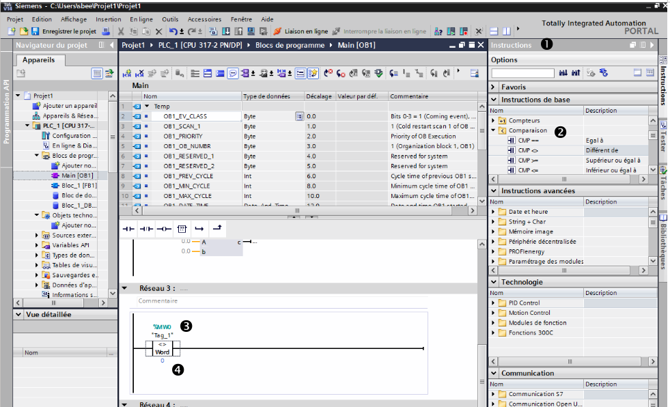Click the instruction search input field
670x407 pixels.
pyautogui.click(x=522, y=72)
